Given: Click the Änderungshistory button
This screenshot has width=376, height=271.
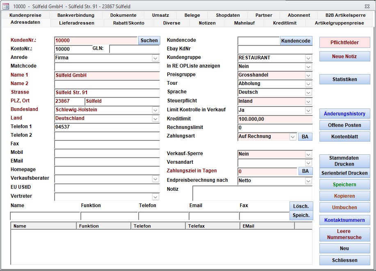Looking at the screenshot, I should coord(344,114).
